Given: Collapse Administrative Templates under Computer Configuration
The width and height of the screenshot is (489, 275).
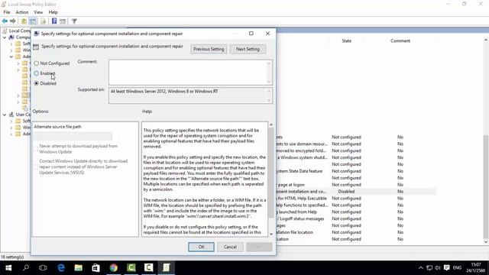Looking at the screenshot, I should click(x=11, y=57).
